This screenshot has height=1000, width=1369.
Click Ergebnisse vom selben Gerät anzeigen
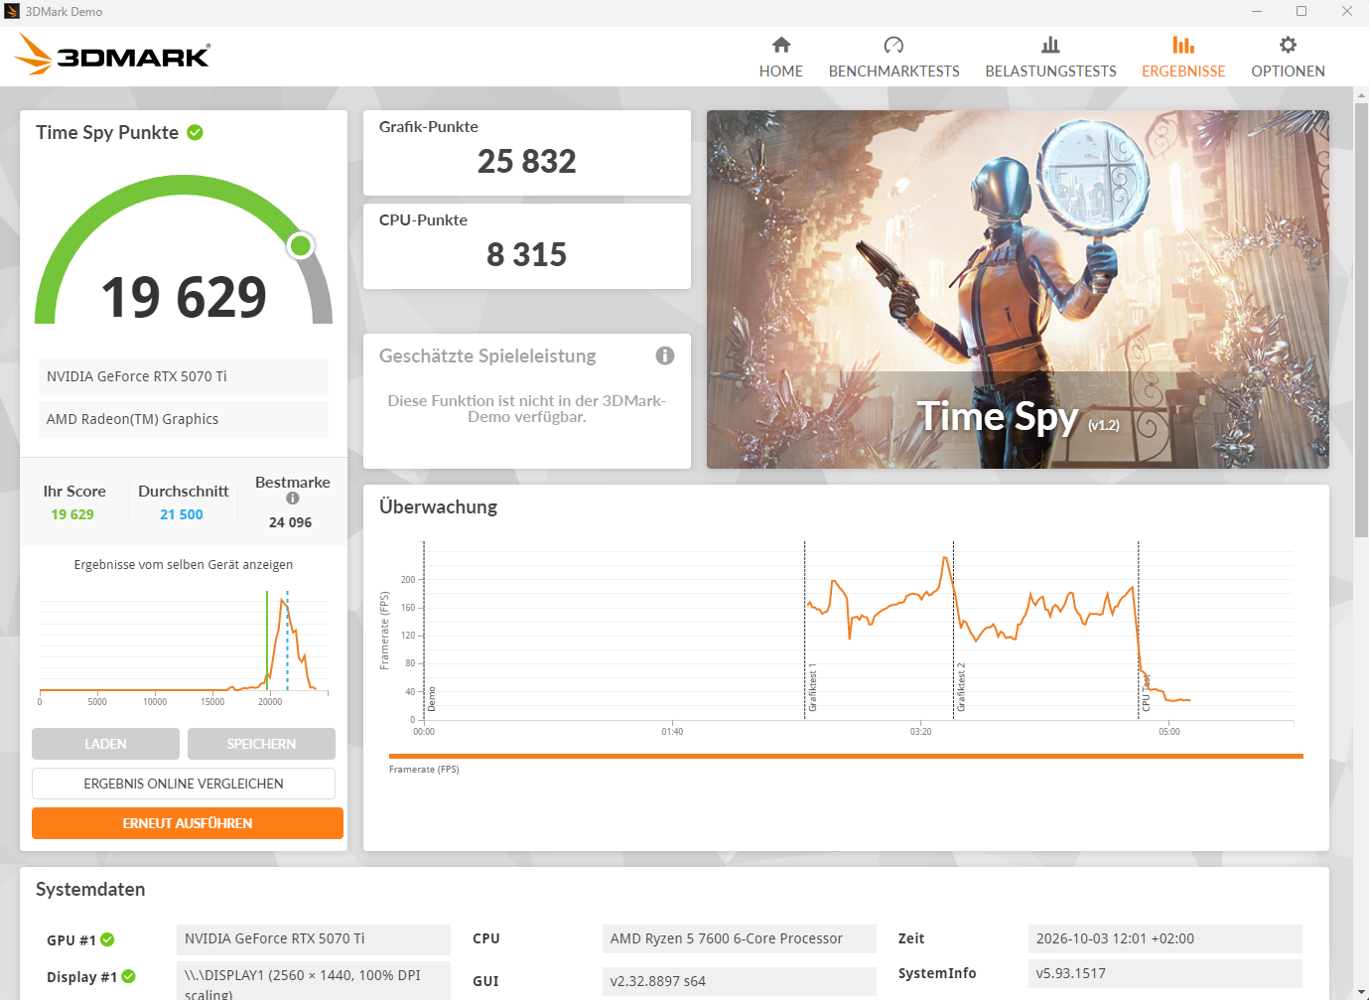(x=184, y=564)
